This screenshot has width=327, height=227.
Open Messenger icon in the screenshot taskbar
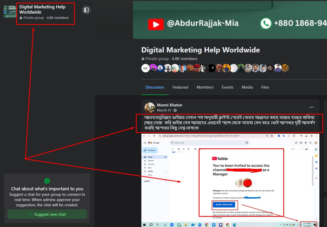(x=172, y=225)
